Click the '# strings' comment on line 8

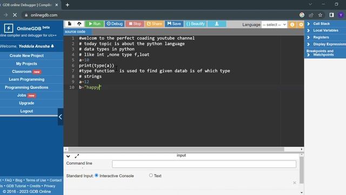[x=90, y=76]
